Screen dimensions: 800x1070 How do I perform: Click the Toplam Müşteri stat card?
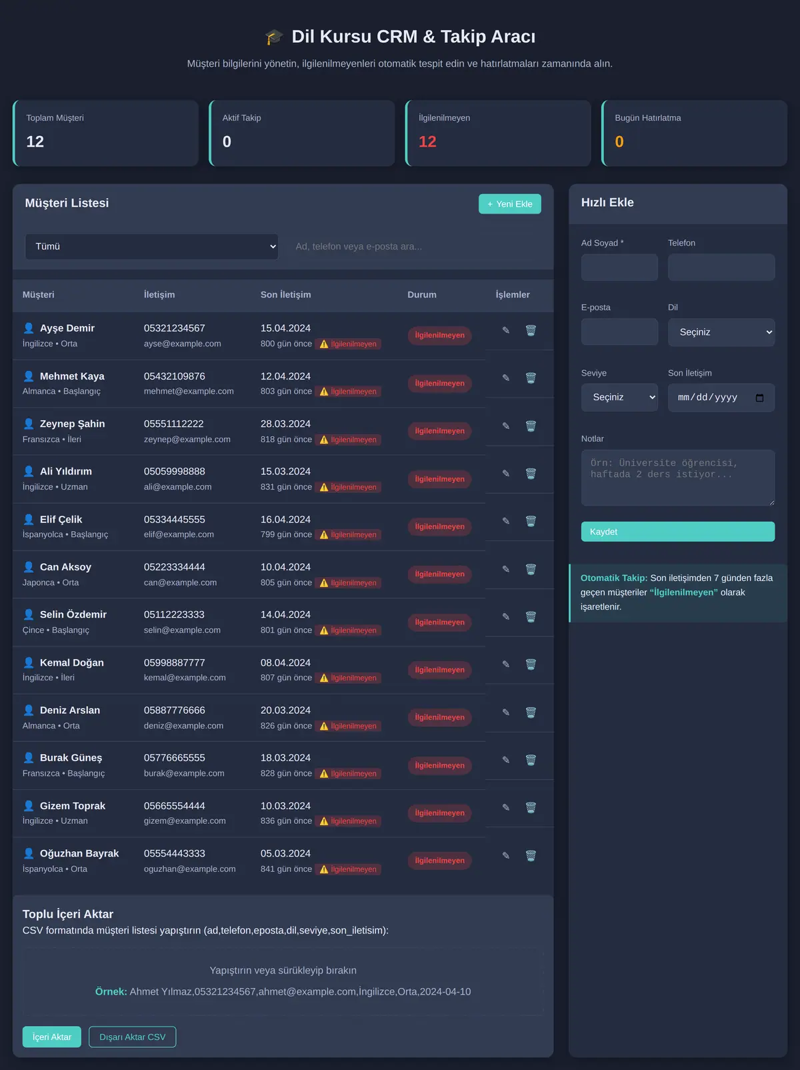coord(105,133)
